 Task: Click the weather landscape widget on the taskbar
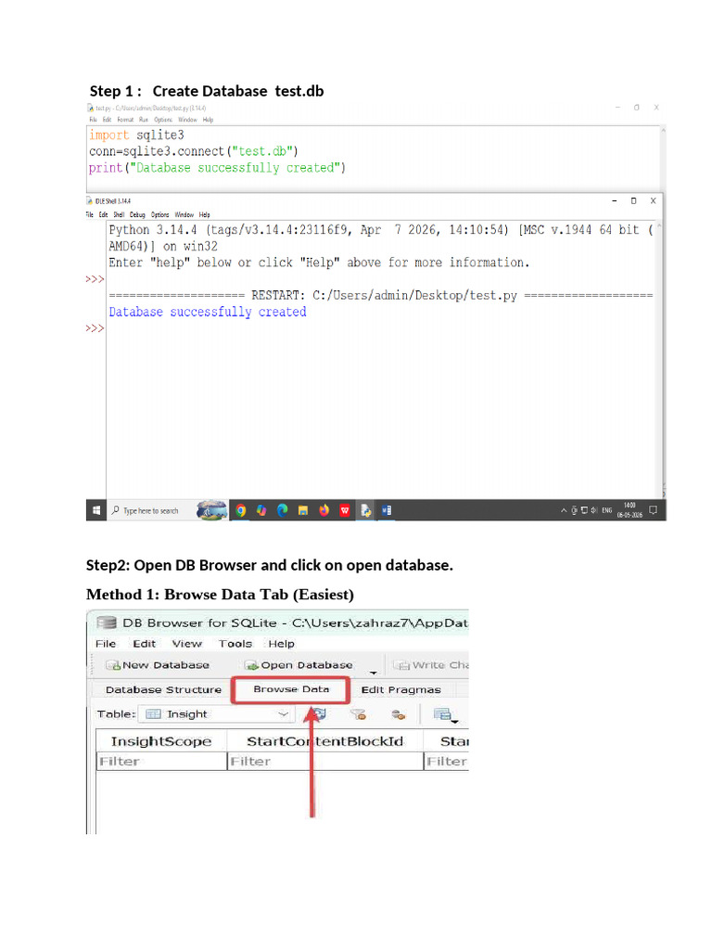211,510
